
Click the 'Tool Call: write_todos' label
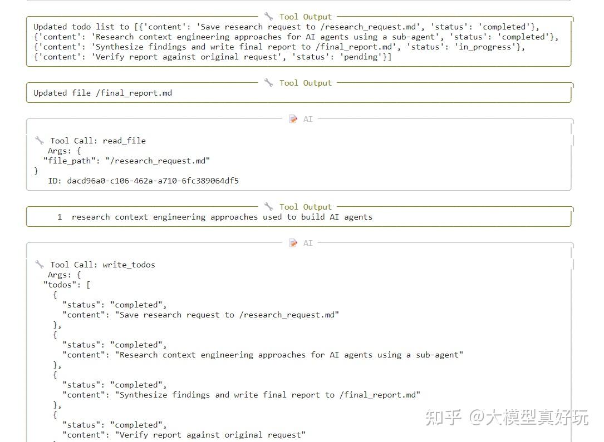tap(102, 265)
